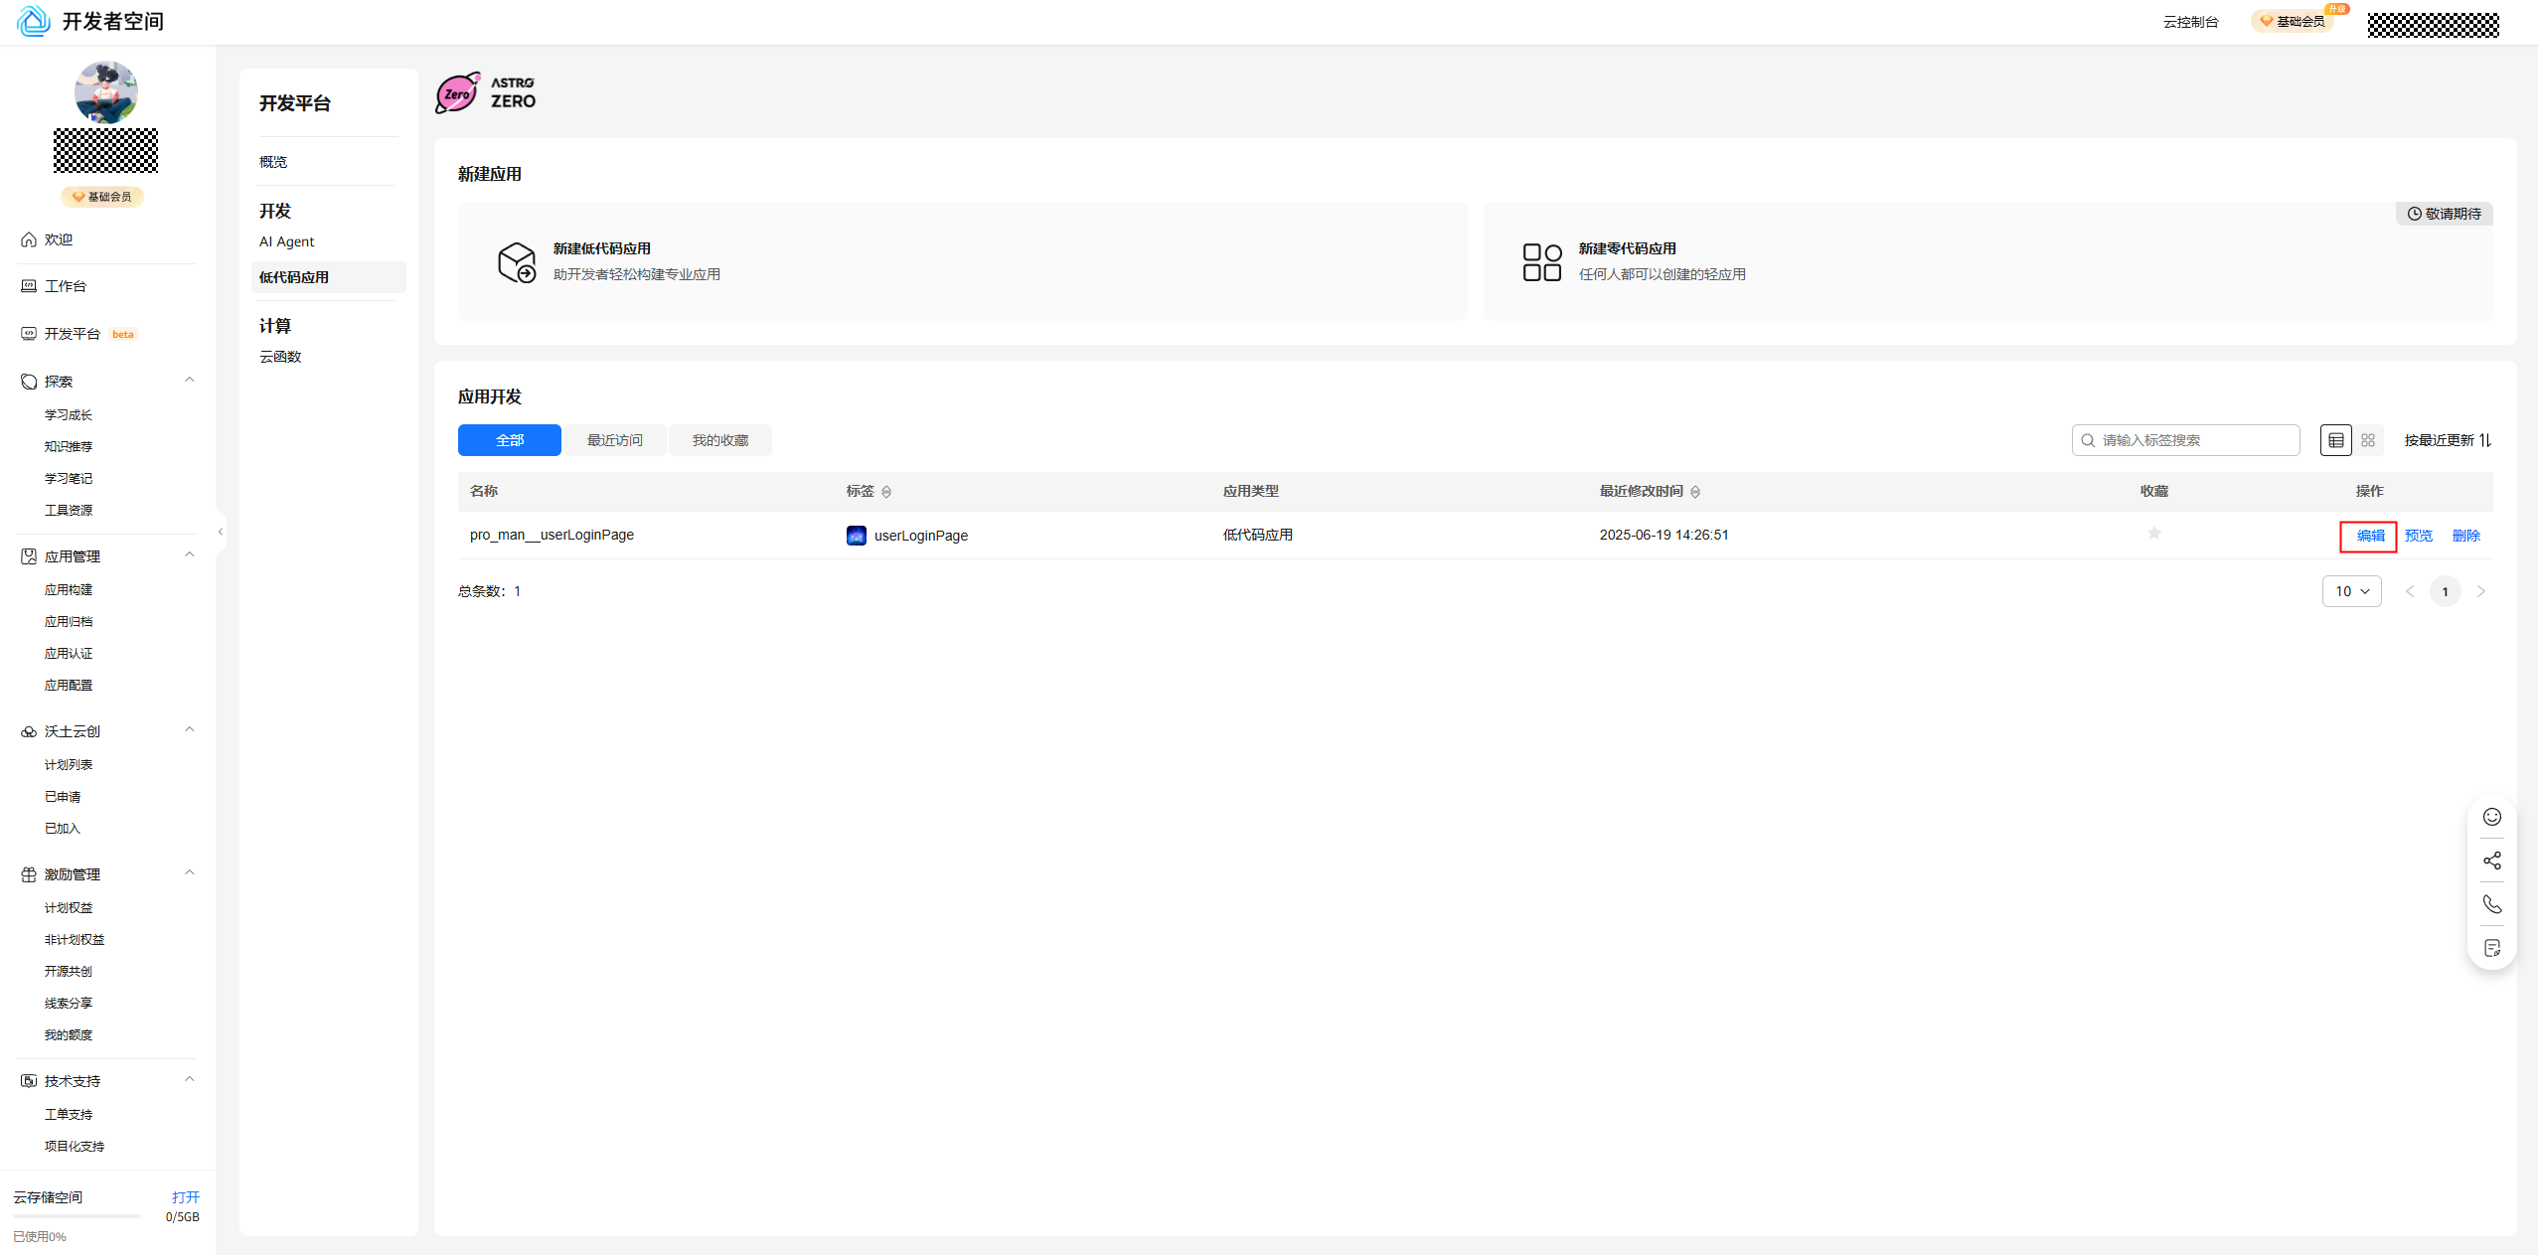2538x1255 pixels.
Task: Click the phone contact icon
Action: [x=2491, y=904]
